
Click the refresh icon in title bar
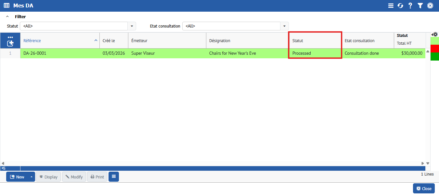pyautogui.click(x=400, y=6)
